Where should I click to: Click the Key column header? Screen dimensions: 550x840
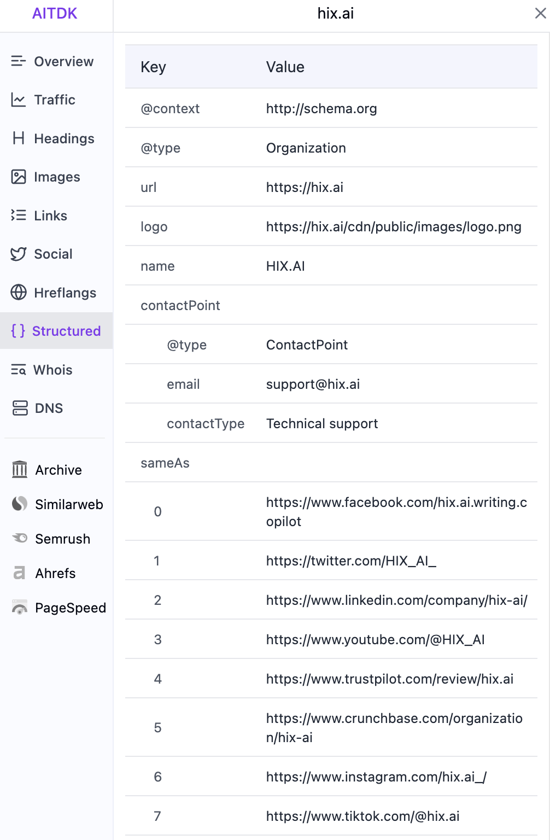click(x=153, y=67)
